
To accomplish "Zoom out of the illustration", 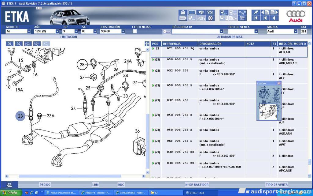I will coord(19,44).
